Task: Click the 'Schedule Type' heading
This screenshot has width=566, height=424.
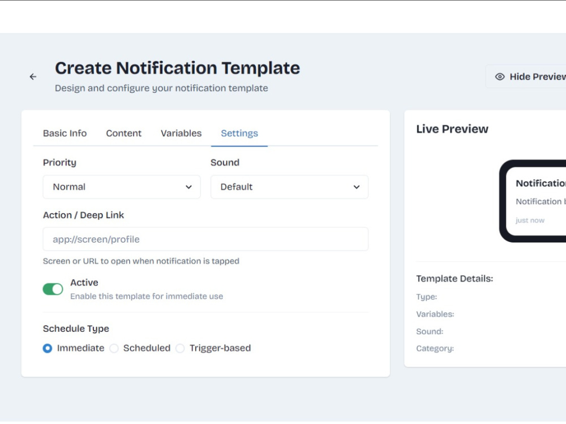Action: [76, 329]
